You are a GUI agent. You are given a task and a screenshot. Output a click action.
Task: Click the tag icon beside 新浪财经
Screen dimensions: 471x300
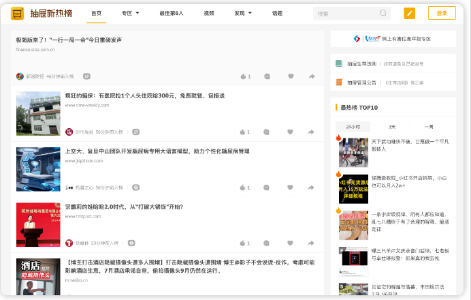pyautogui.click(x=86, y=76)
